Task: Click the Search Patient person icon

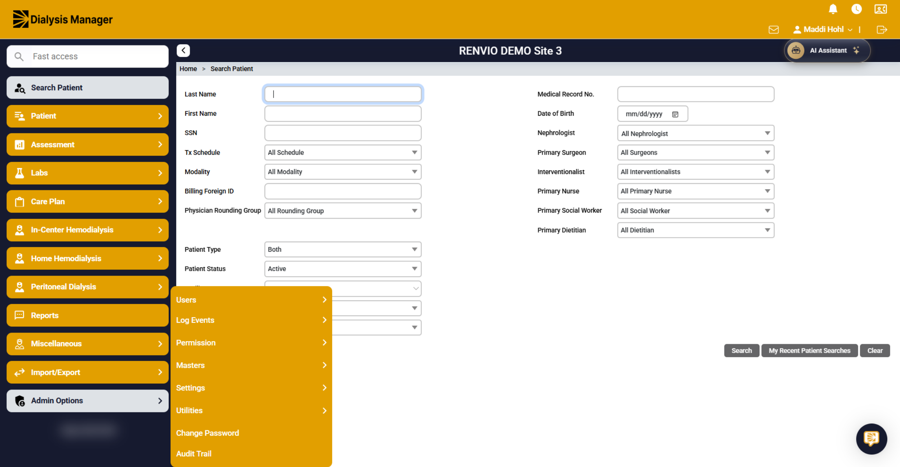Action: pyautogui.click(x=20, y=88)
